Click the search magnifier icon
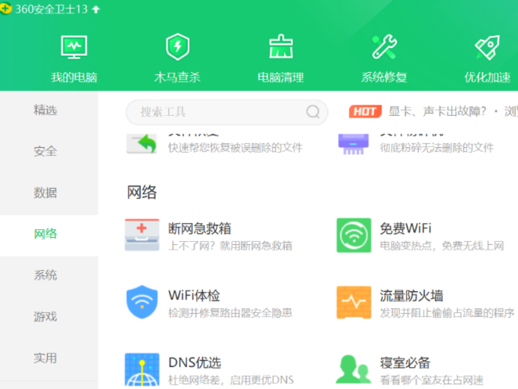Screen dimensions: 518x389 point(313,112)
